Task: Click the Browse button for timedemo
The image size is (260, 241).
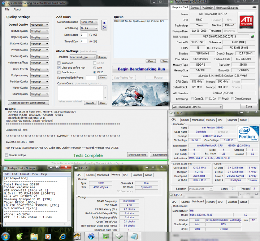Action: [x=102, y=57]
